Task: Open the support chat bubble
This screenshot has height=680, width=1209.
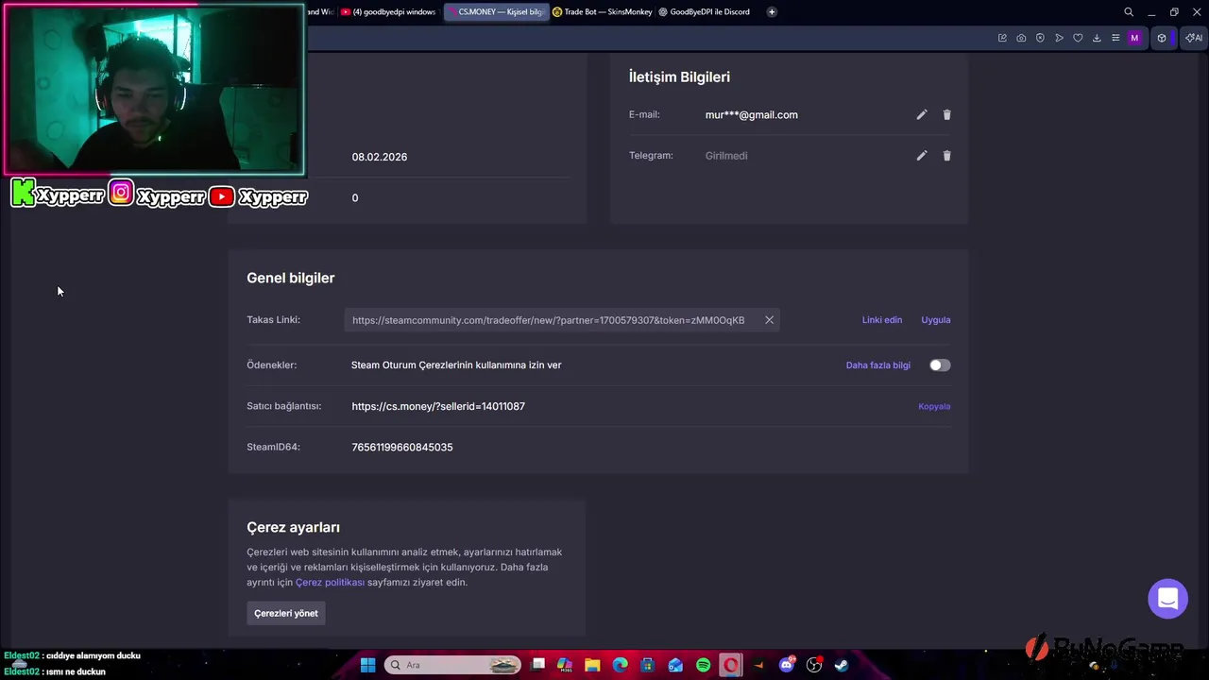Action: pos(1167,599)
